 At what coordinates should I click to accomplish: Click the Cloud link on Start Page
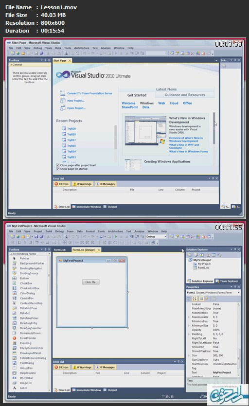(174, 103)
